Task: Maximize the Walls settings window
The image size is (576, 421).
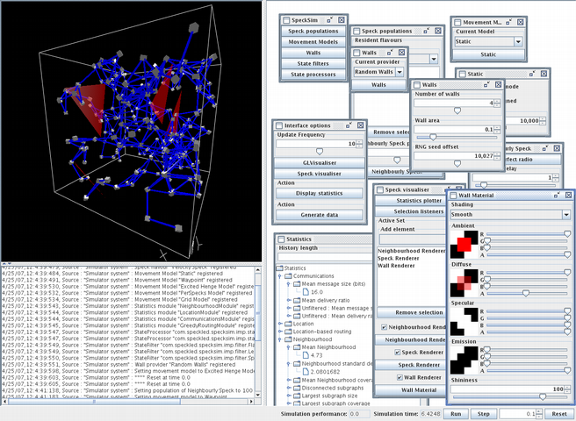Action: tap(487, 84)
